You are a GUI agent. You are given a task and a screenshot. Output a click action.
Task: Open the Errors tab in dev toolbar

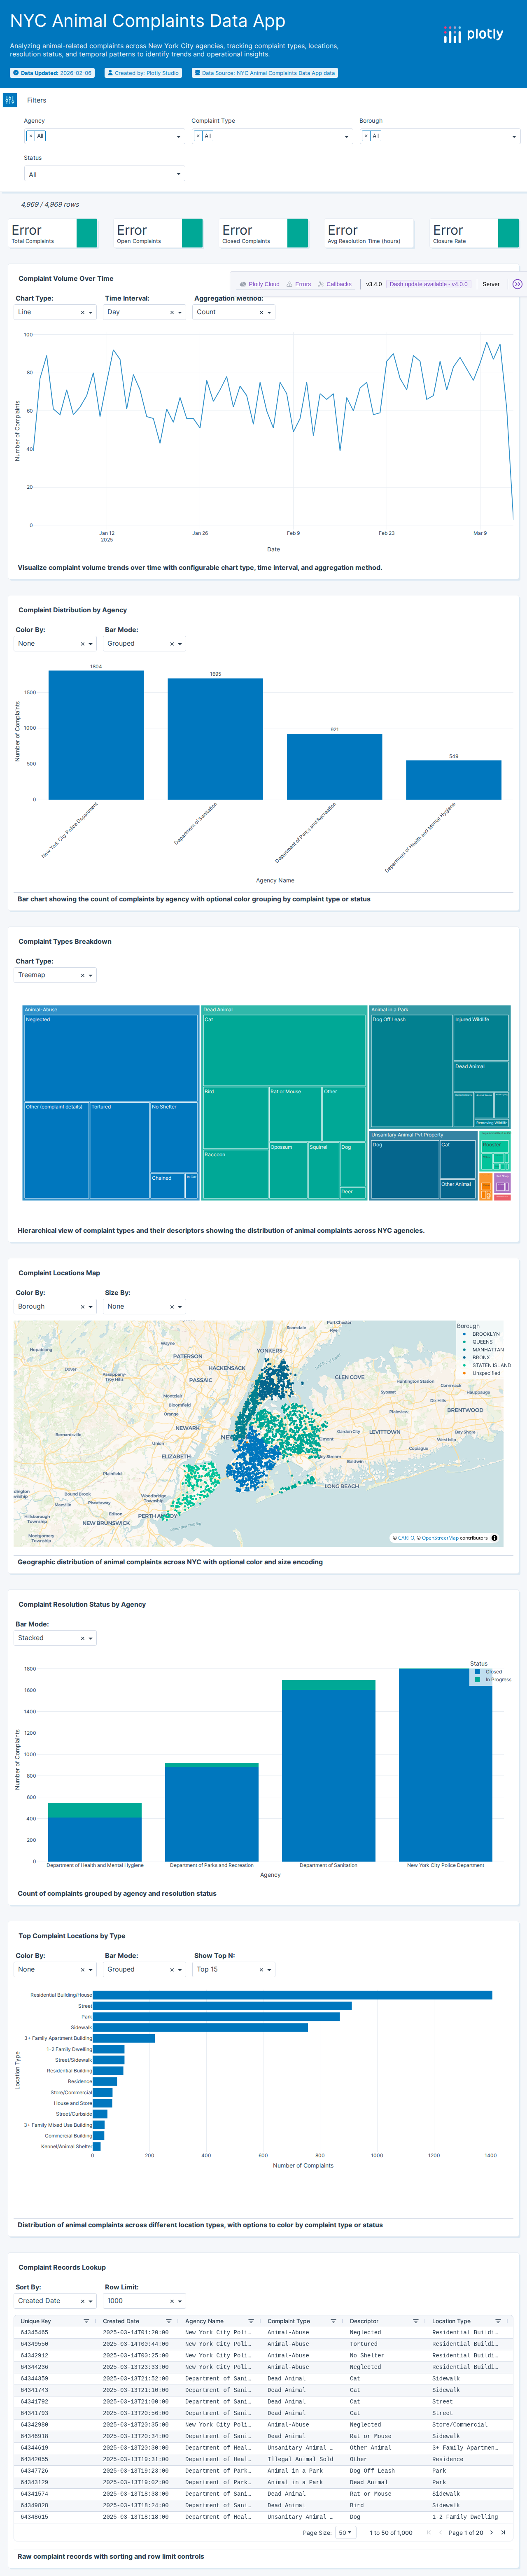click(x=299, y=284)
